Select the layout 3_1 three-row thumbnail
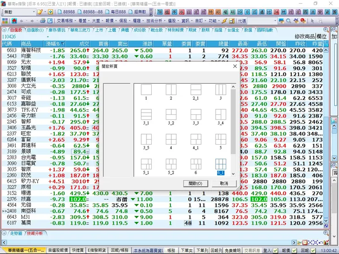 (x=146, y=114)
